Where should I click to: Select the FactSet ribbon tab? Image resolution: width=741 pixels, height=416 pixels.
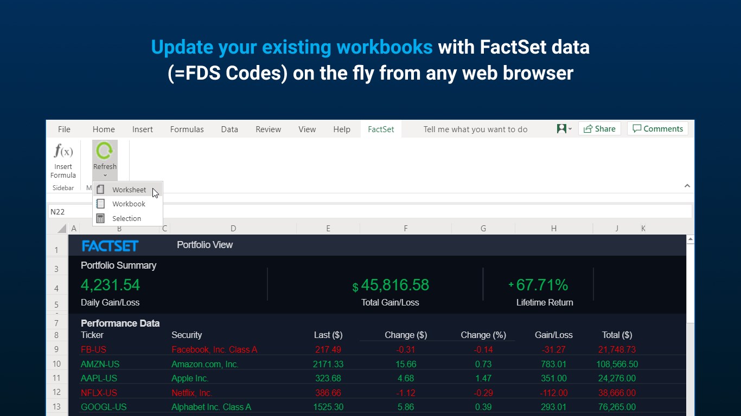click(x=381, y=129)
